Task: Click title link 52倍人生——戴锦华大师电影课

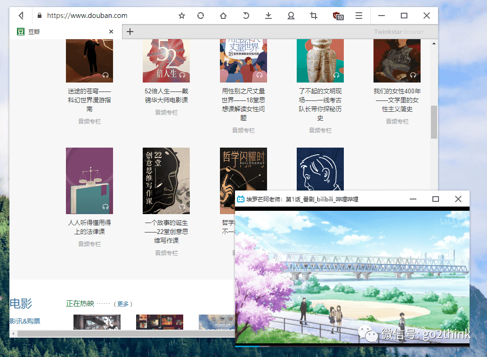Action: [x=166, y=95]
